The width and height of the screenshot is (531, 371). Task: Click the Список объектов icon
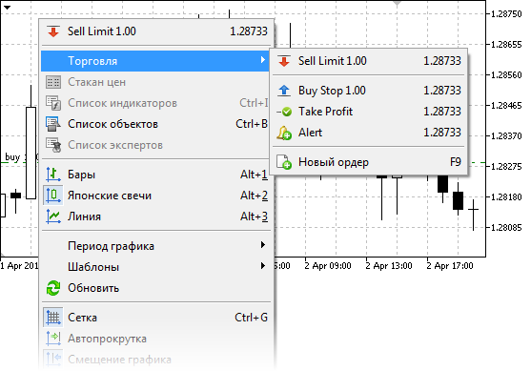click(x=53, y=124)
